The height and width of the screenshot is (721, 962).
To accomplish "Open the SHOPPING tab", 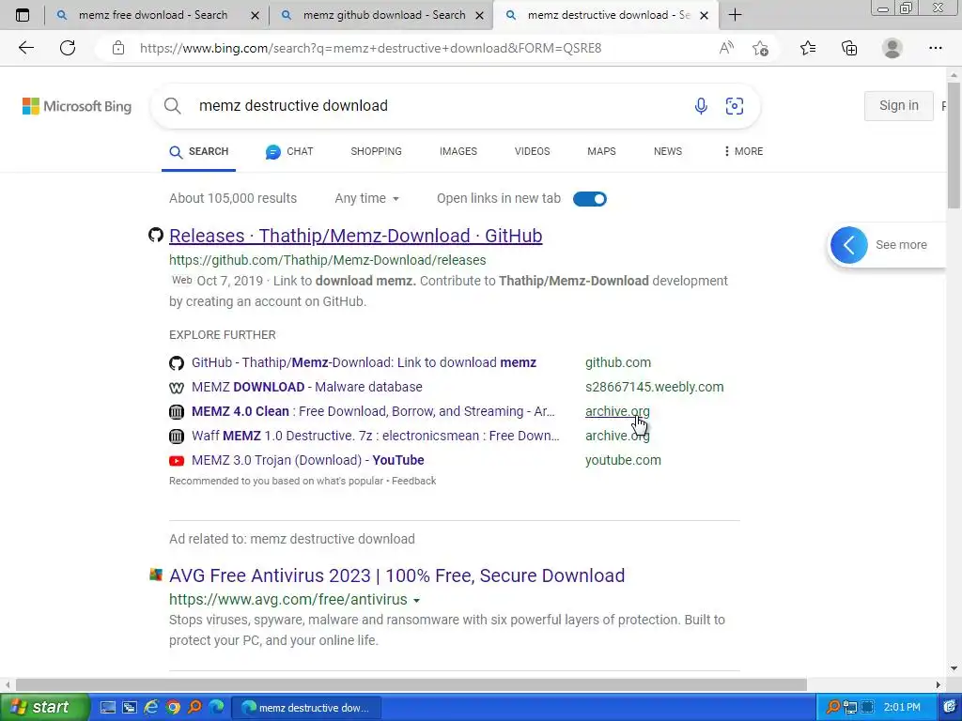I will point(376,151).
